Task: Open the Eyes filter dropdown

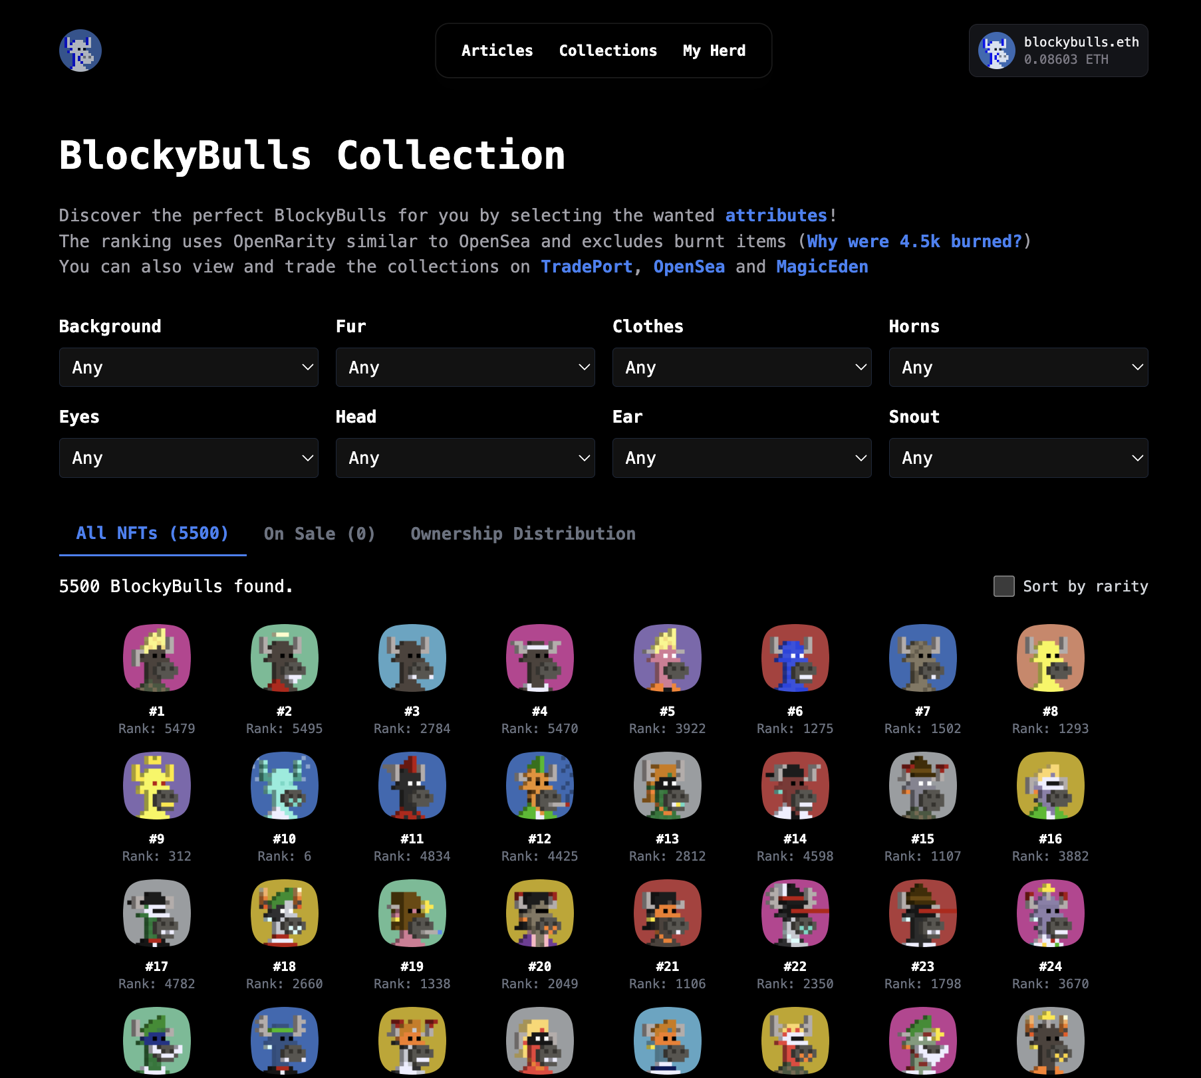Action: click(x=189, y=458)
